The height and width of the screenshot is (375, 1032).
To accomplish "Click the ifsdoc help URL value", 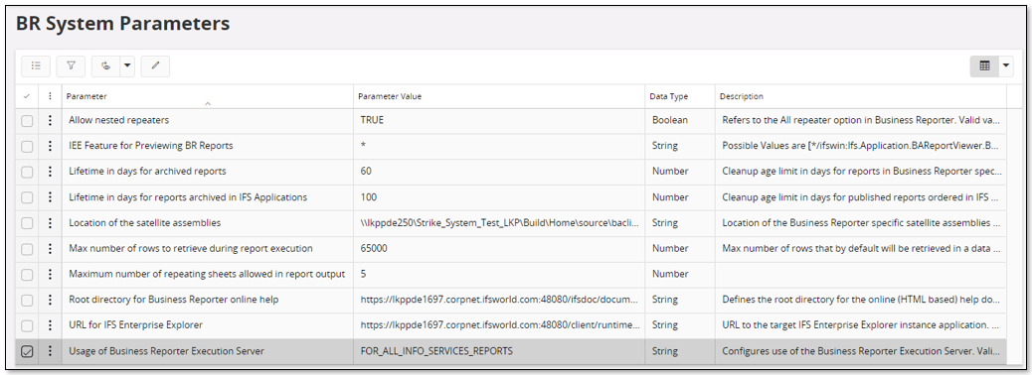I will pyautogui.click(x=499, y=301).
